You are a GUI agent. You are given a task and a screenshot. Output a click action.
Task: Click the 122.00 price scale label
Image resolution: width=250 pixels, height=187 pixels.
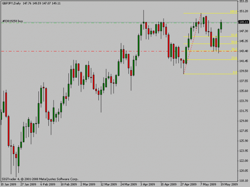(x=244, y=161)
